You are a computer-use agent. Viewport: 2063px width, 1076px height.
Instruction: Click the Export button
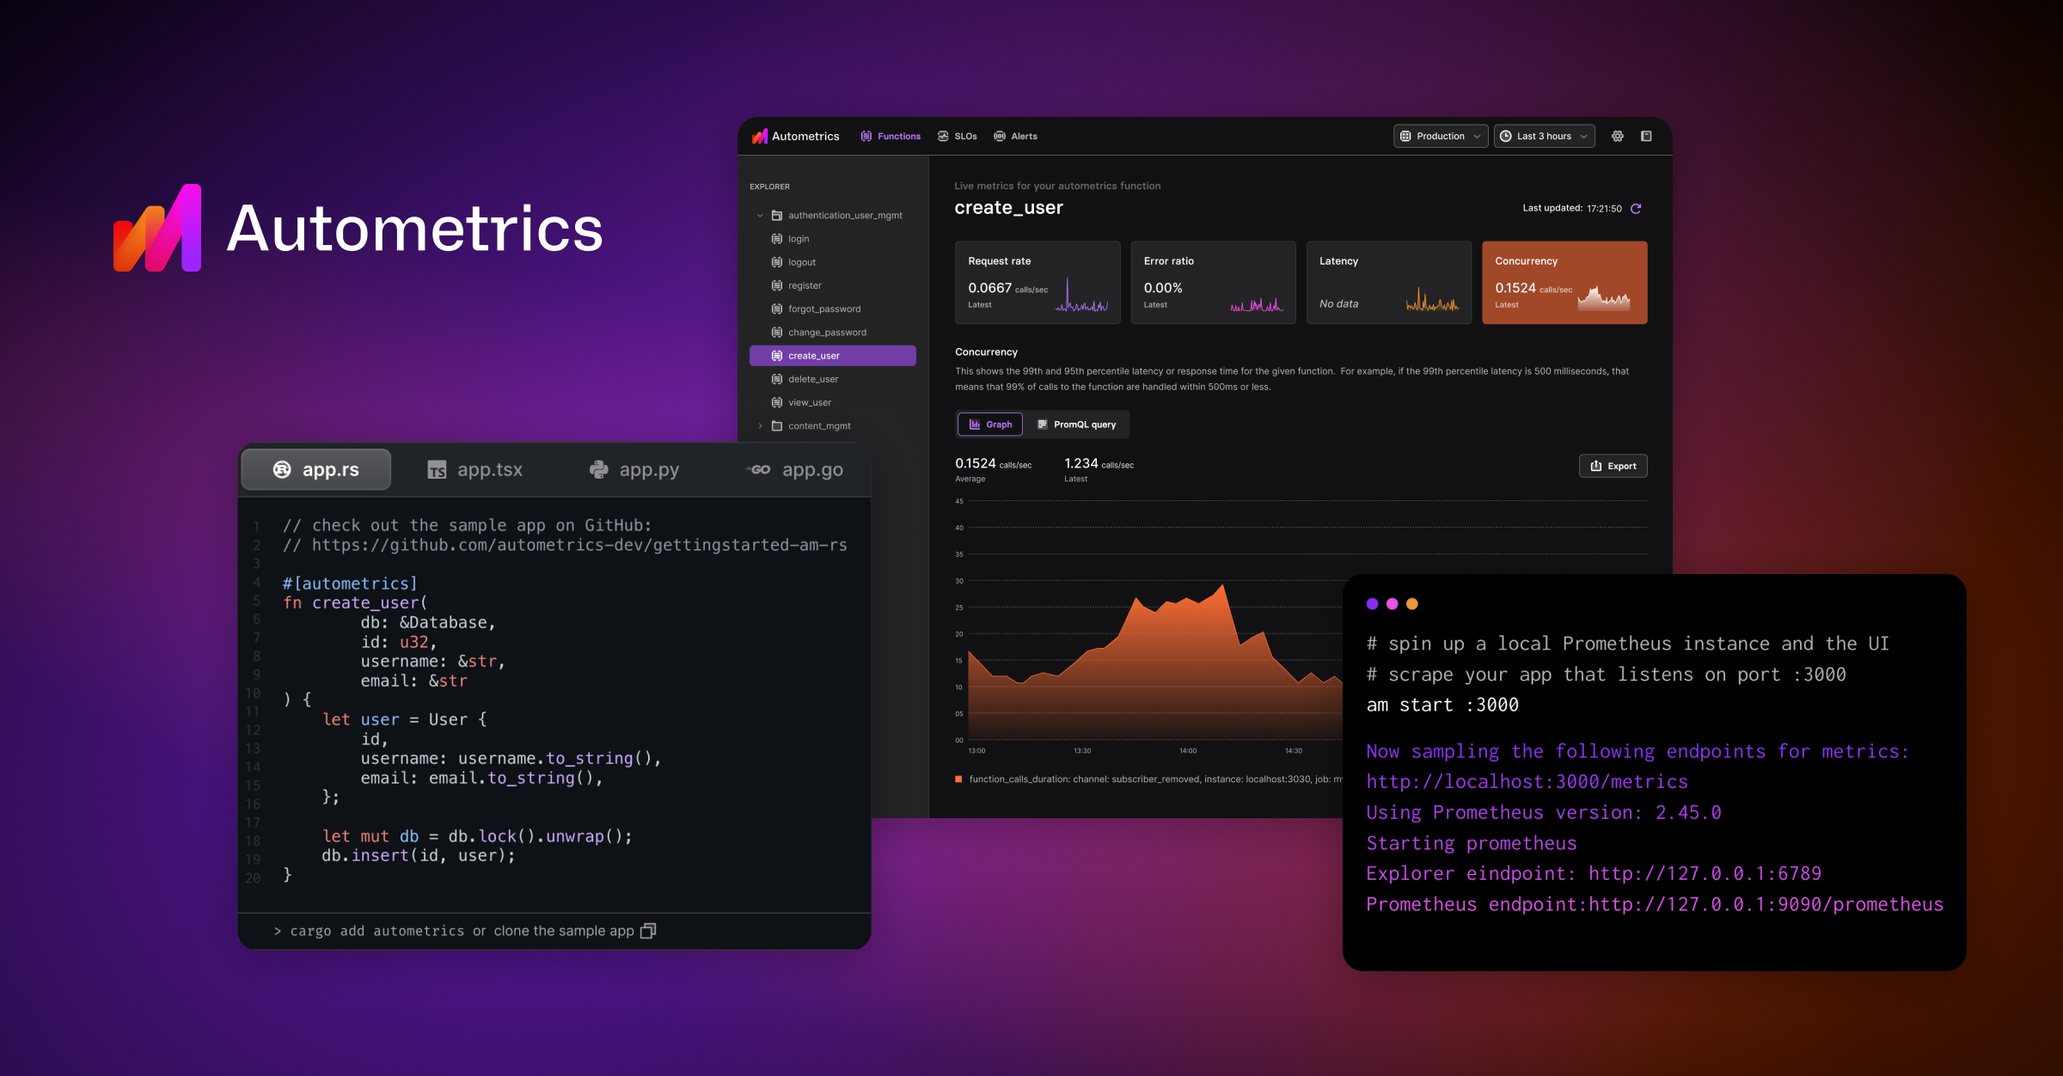pyautogui.click(x=1613, y=466)
